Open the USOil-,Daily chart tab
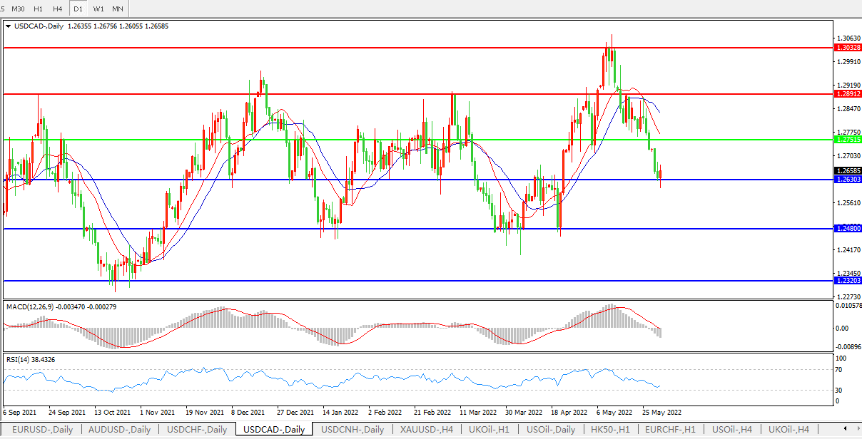Image resolution: width=862 pixels, height=439 pixels. click(550, 429)
